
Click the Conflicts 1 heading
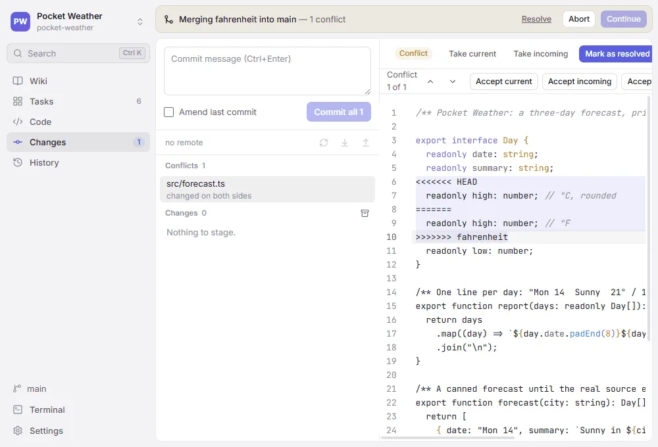(x=185, y=166)
